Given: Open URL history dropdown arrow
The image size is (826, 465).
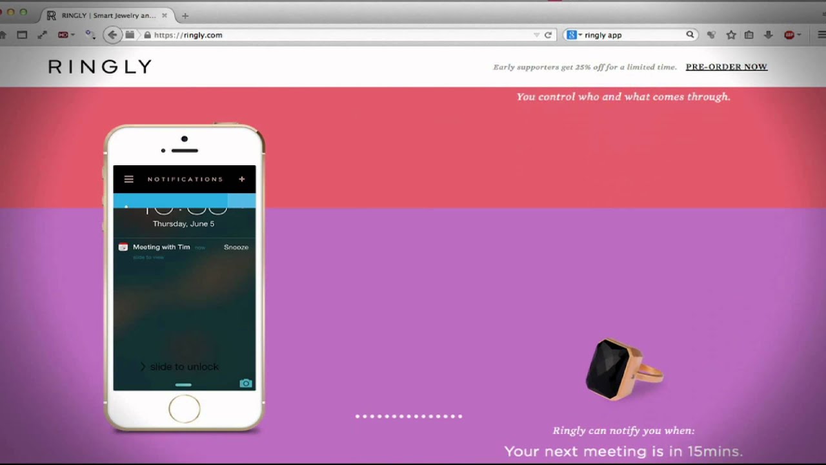Looking at the screenshot, I should pos(536,35).
